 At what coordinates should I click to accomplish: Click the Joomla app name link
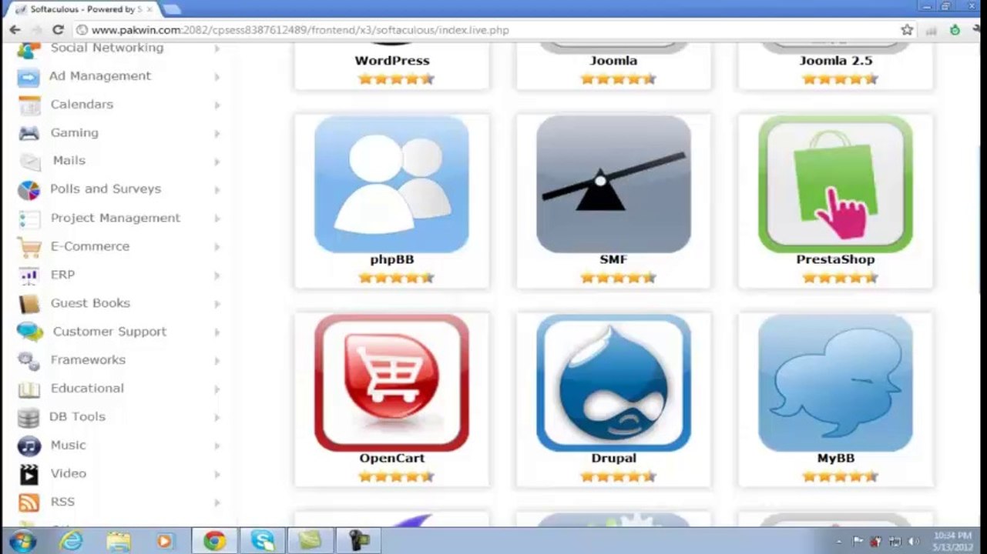[x=613, y=61]
